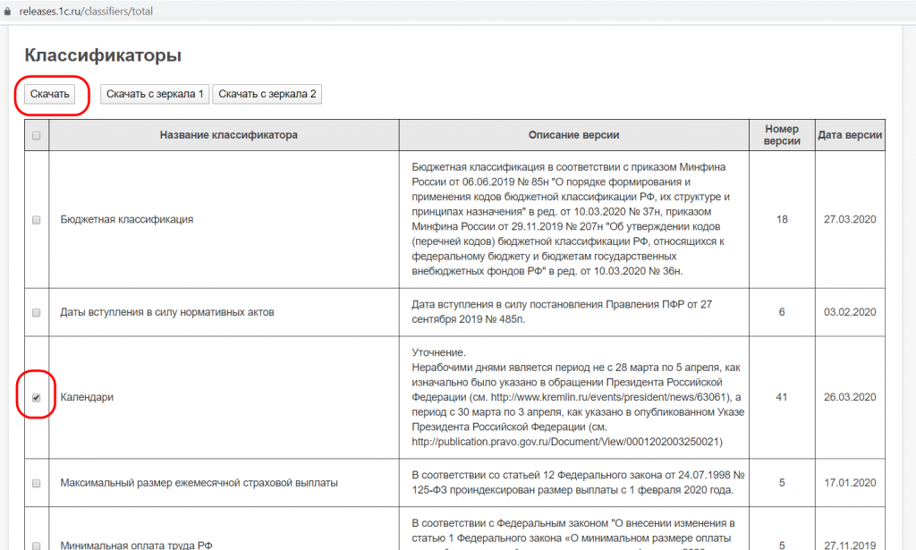
Task: Click the Описание версии column header
Action: pos(573,135)
